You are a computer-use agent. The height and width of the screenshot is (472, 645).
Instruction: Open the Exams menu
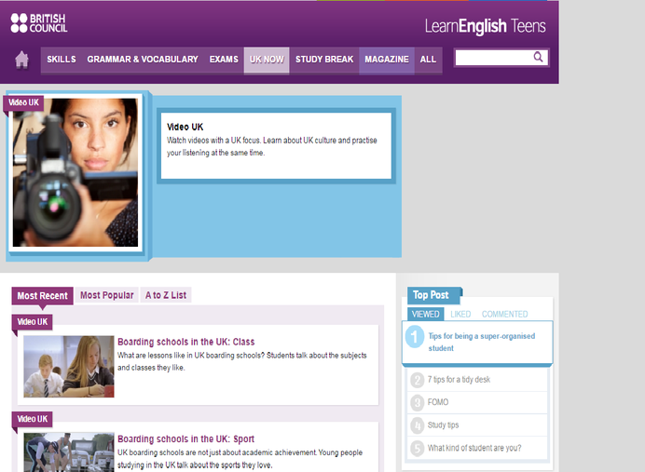(x=224, y=60)
